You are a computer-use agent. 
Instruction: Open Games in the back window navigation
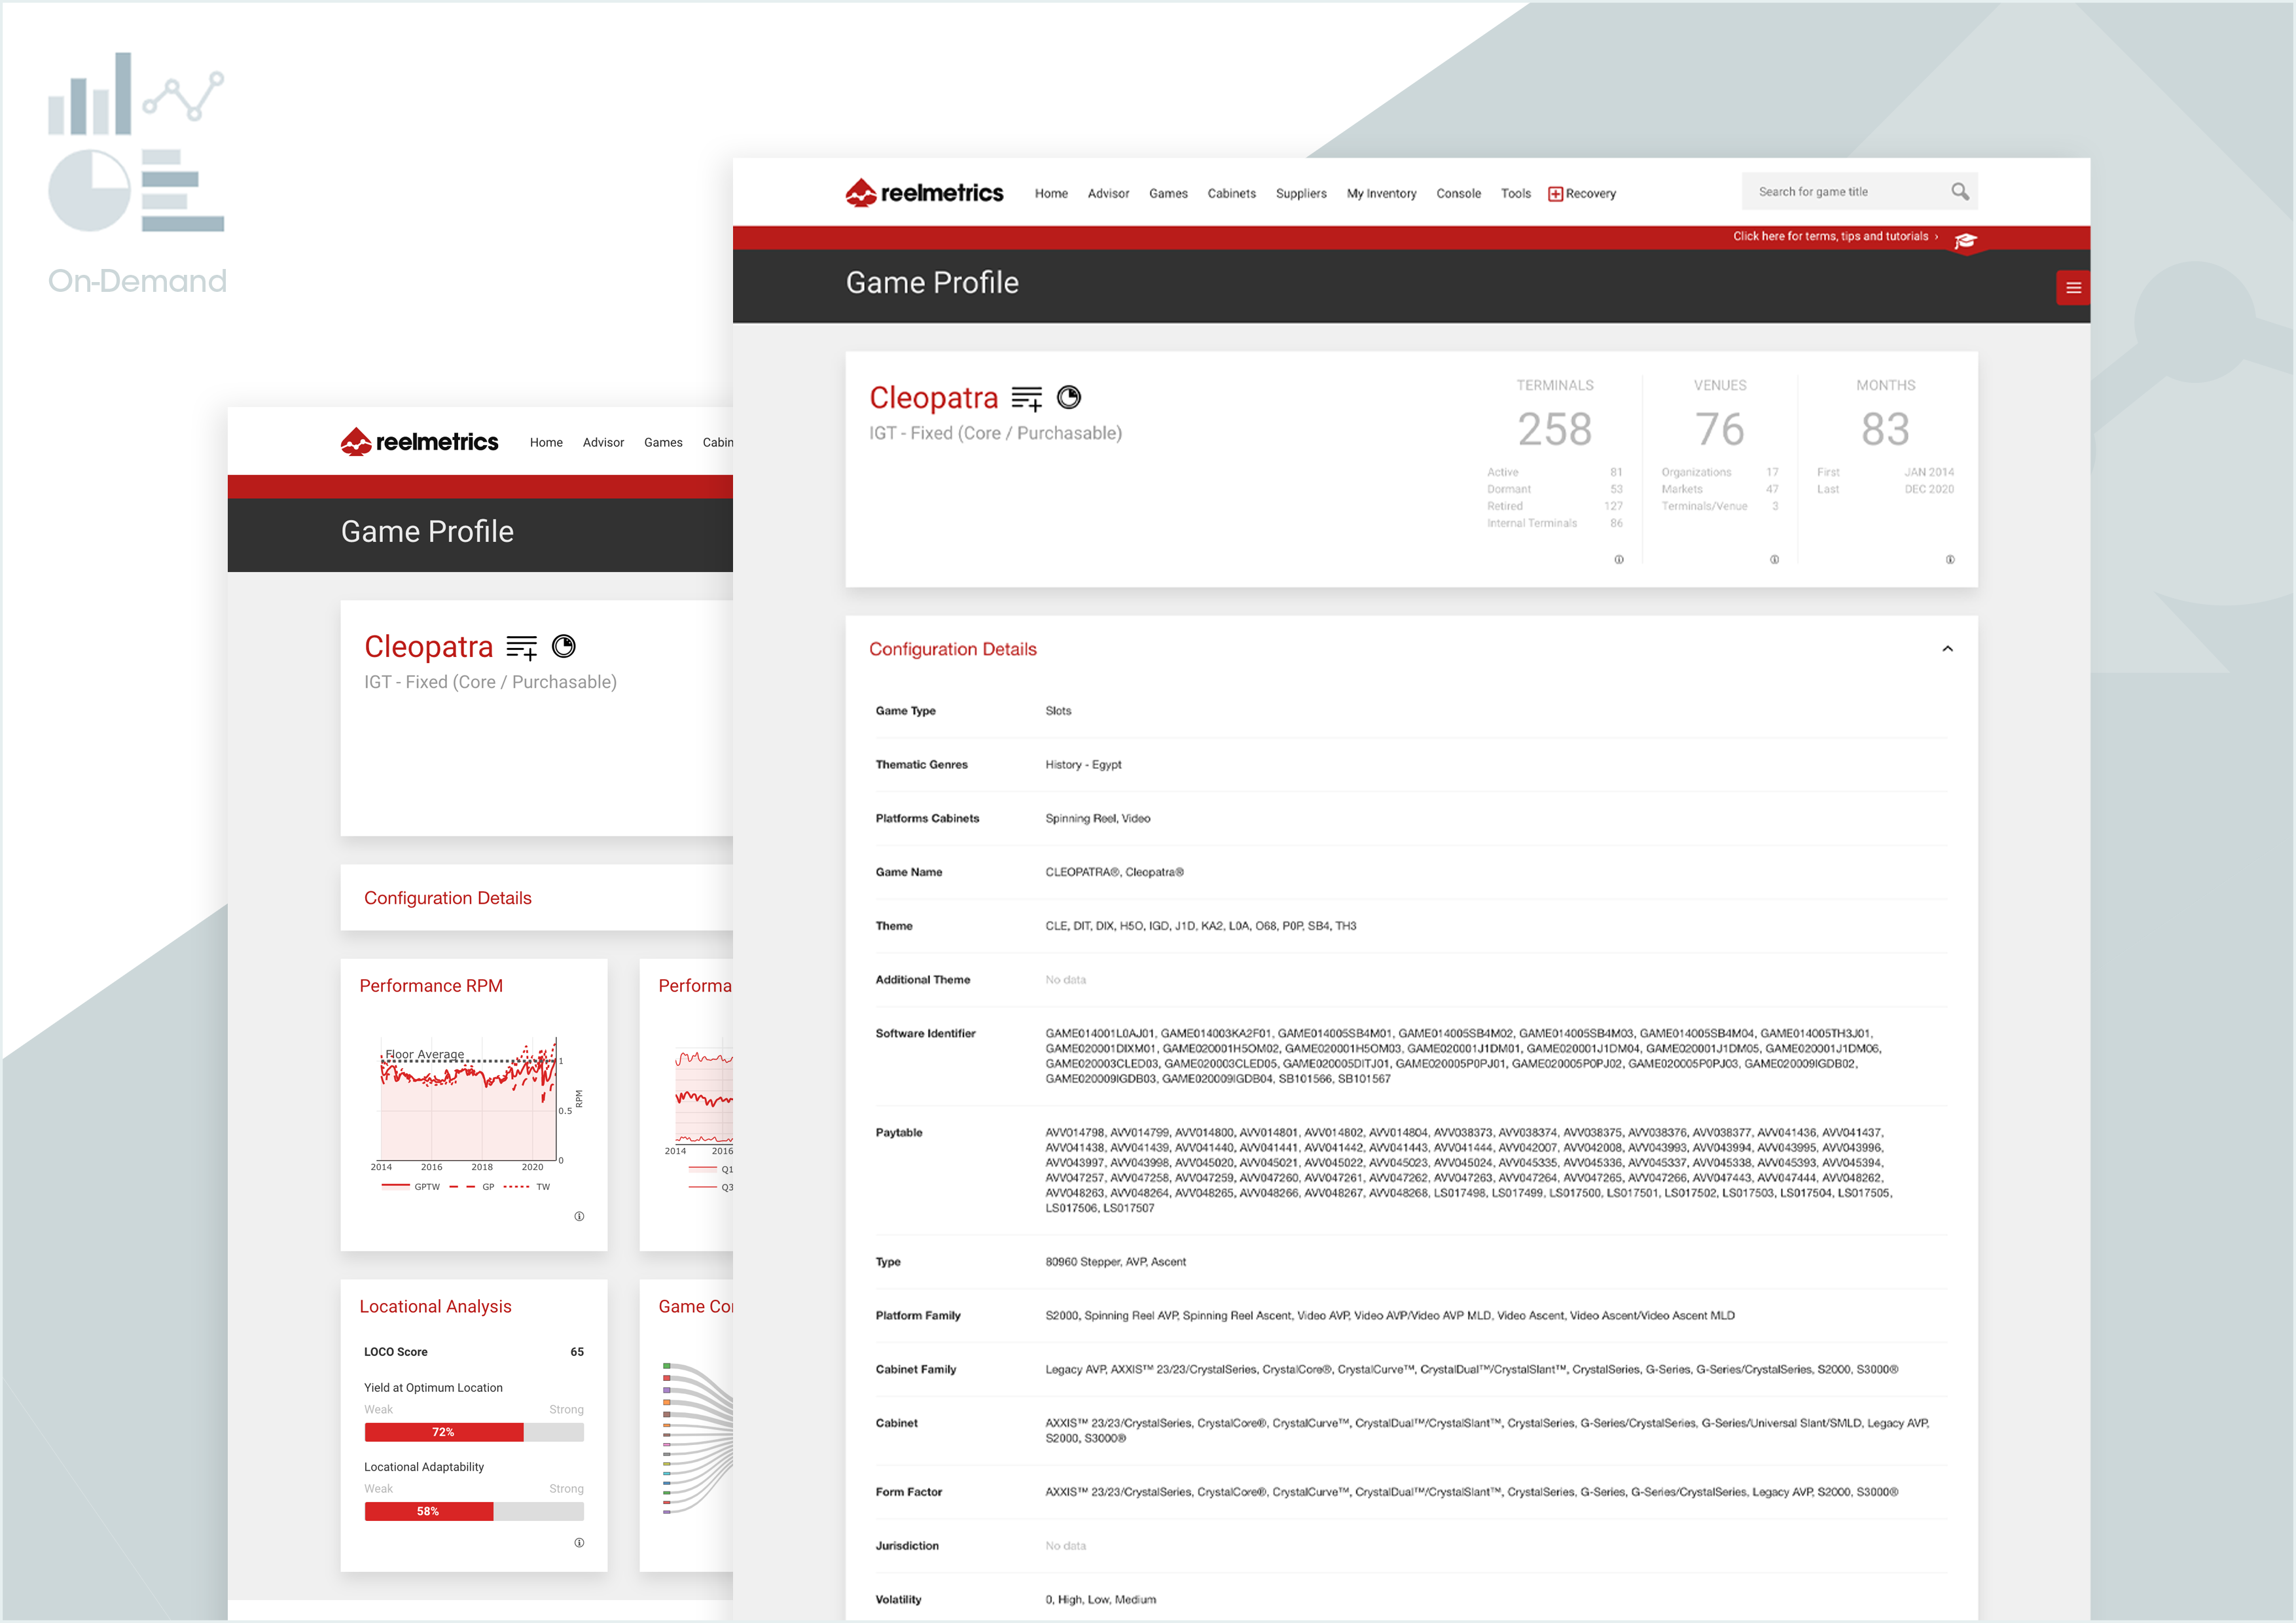pyautogui.click(x=663, y=443)
